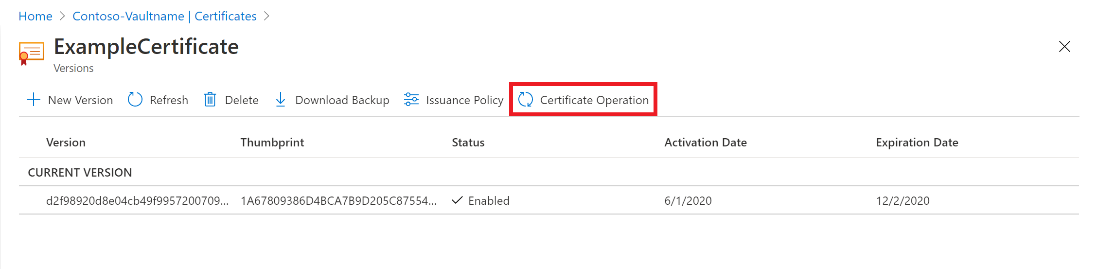The height and width of the screenshot is (269, 1097).
Task: Close the ExampleCertificate panel
Action: [1064, 47]
